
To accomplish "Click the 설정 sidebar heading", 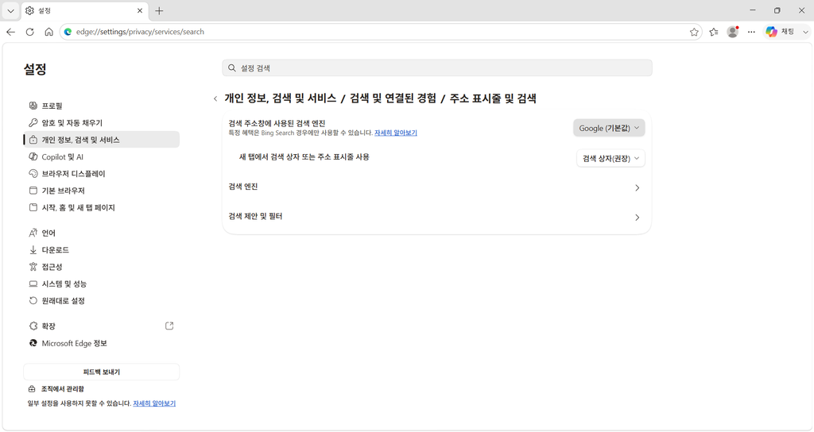I will pos(35,69).
